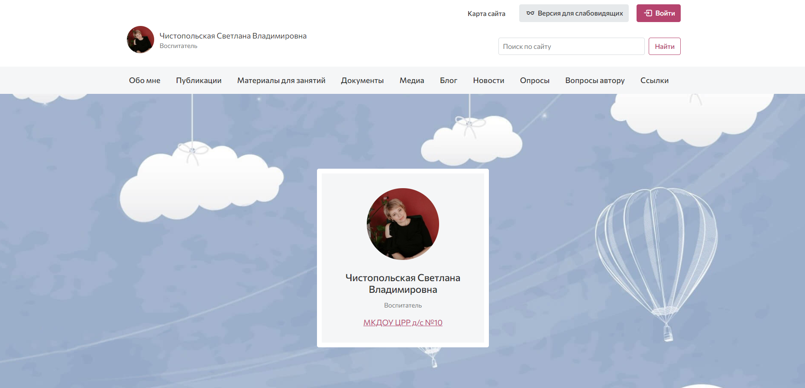Follow the МКДОУ ЦРР д/с №10 link
This screenshot has height=388, width=805.
tap(403, 323)
